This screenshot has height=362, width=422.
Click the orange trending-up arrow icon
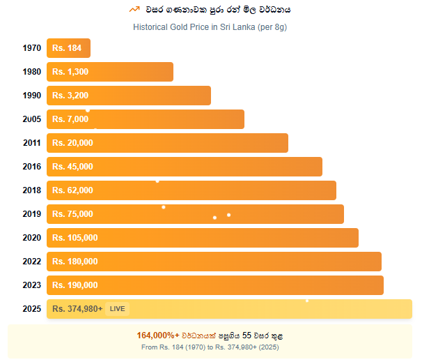[x=134, y=10]
